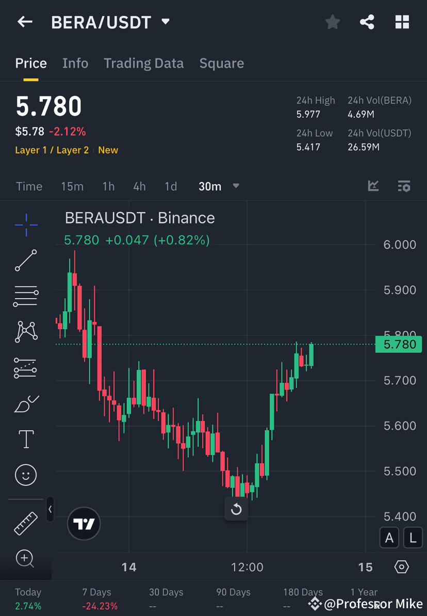
Task: Switch to the Trading Data tab
Action: pos(143,63)
